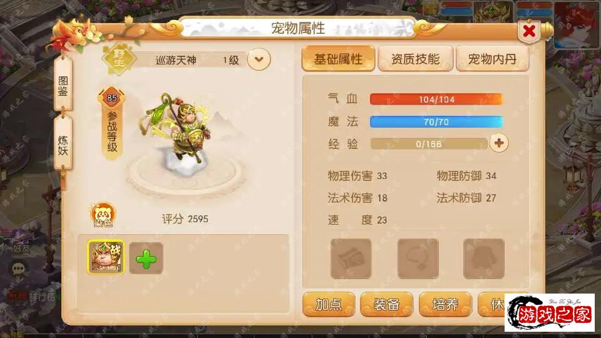Open the necklace equipment slot

[x=418, y=259]
